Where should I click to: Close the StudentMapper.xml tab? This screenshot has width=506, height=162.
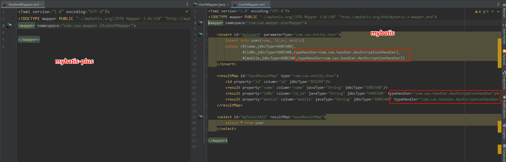[42, 4]
